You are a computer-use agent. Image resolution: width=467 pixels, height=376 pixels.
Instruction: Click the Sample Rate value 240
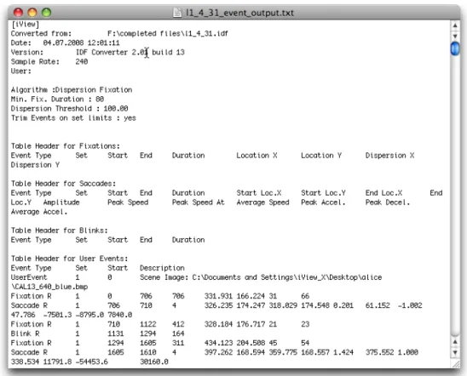(x=82, y=61)
